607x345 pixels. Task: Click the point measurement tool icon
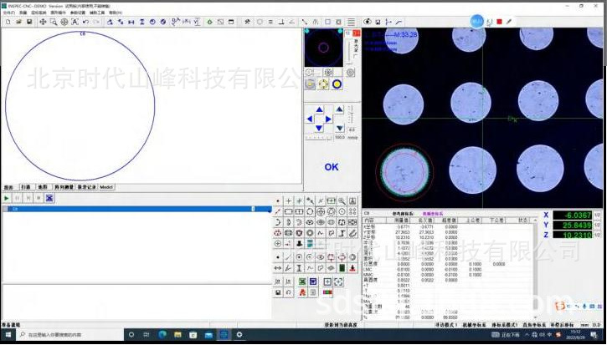(x=278, y=201)
